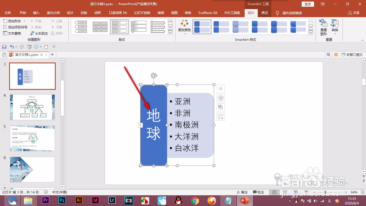Open a new document tab with plus

[x=52, y=54]
